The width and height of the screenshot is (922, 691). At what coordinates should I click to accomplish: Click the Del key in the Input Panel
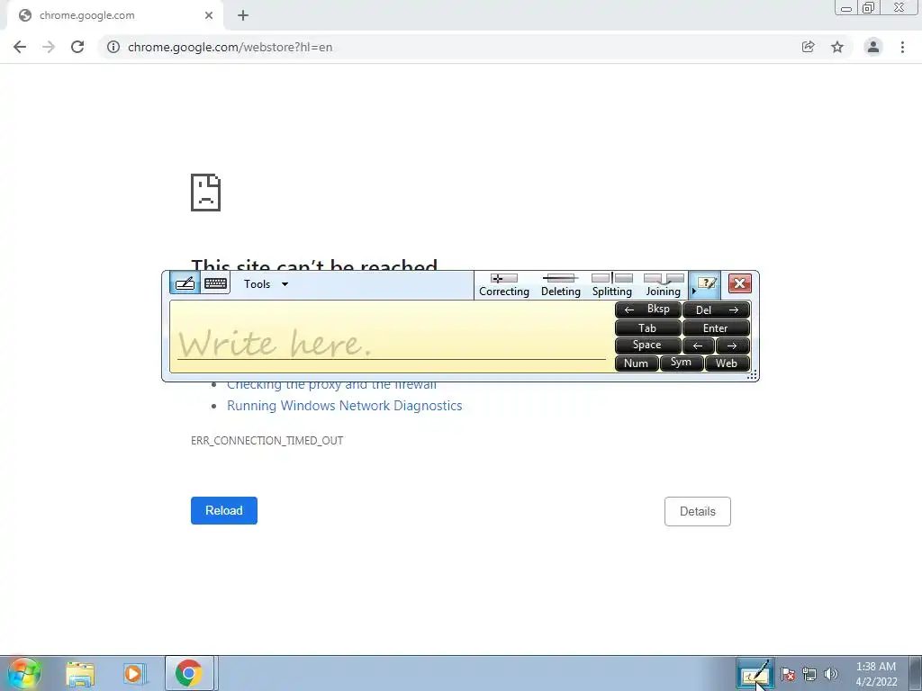coord(716,310)
